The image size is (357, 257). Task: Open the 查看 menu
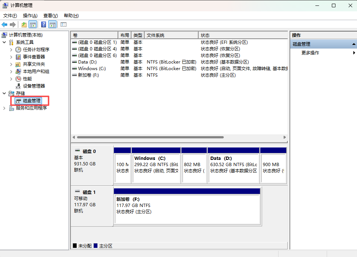(50, 16)
